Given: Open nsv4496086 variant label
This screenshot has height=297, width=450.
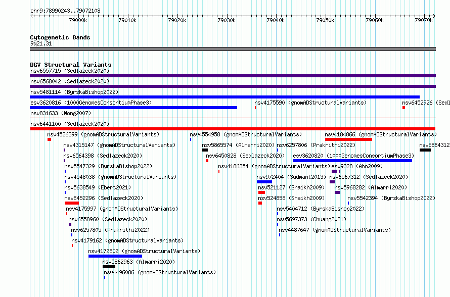Looking at the screenshot, I should [x=160, y=272].
